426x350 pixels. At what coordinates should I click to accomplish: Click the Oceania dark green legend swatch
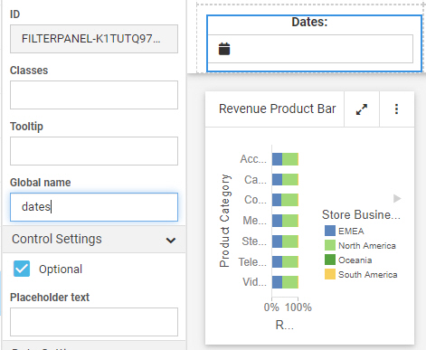[x=330, y=260]
